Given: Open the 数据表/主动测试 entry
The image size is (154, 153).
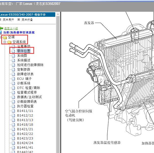Looking at the screenshot, I should [x=29, y=97].
